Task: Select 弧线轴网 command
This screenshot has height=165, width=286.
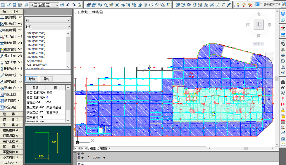Action: coord(11,24)
